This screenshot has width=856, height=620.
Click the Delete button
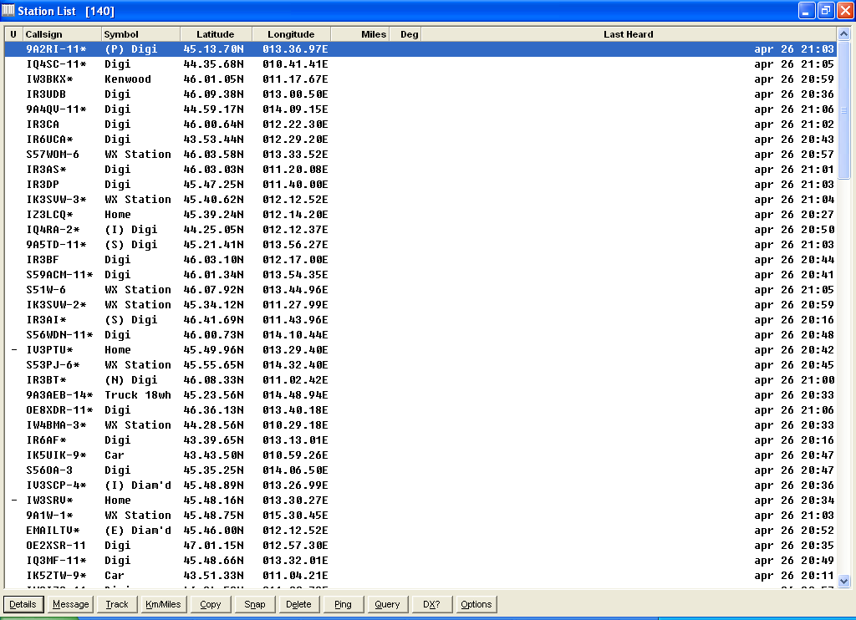pos(298,604)
